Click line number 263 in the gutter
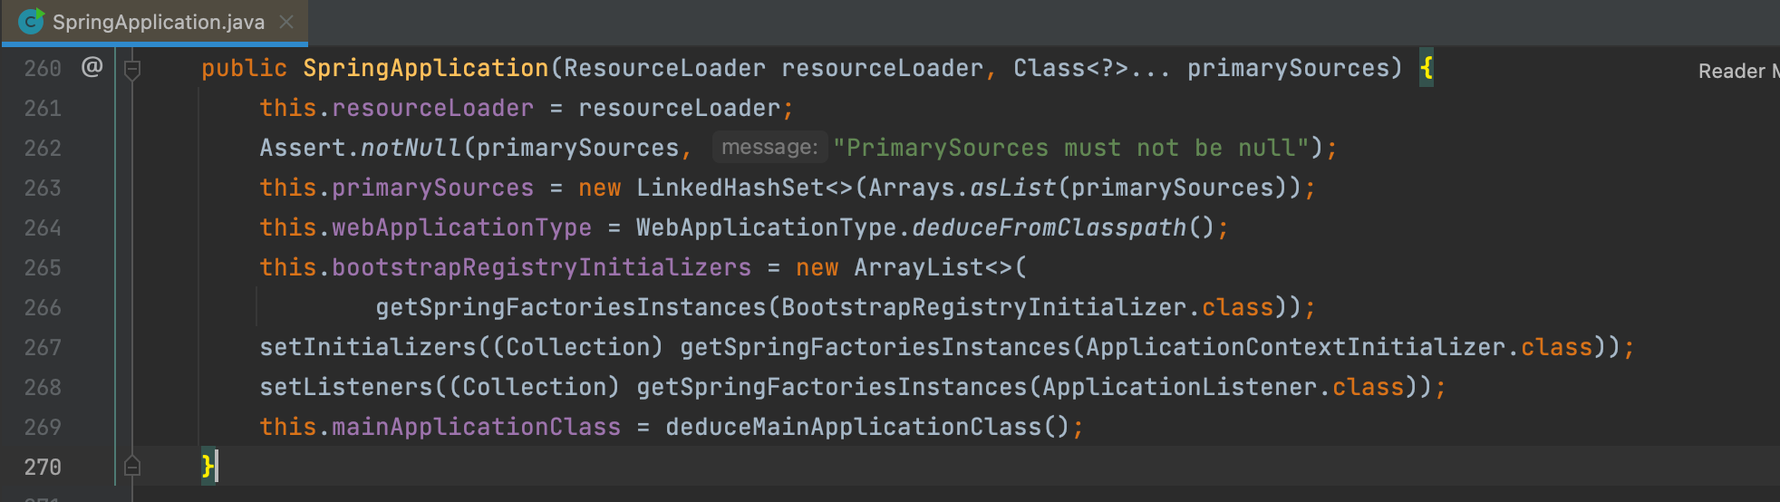This screenshot has height=502, width=1780. tap(43, 188)
